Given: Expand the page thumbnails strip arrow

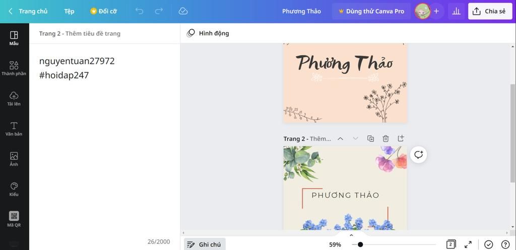Looking at the screenshot, I should click(351, 235).
